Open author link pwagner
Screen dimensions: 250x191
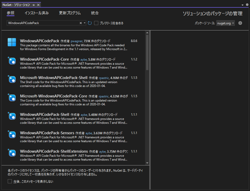[77, 41]
